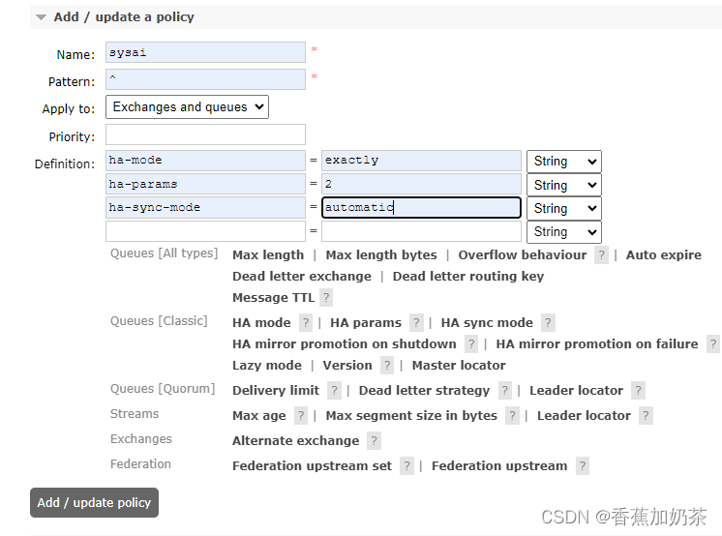Click the Pattern input field
The height and width of the screenshot is (536, 722).
point(205,79)
